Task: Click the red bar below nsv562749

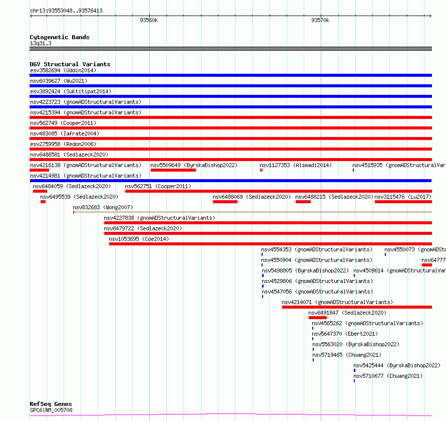Action: (231, 128)
